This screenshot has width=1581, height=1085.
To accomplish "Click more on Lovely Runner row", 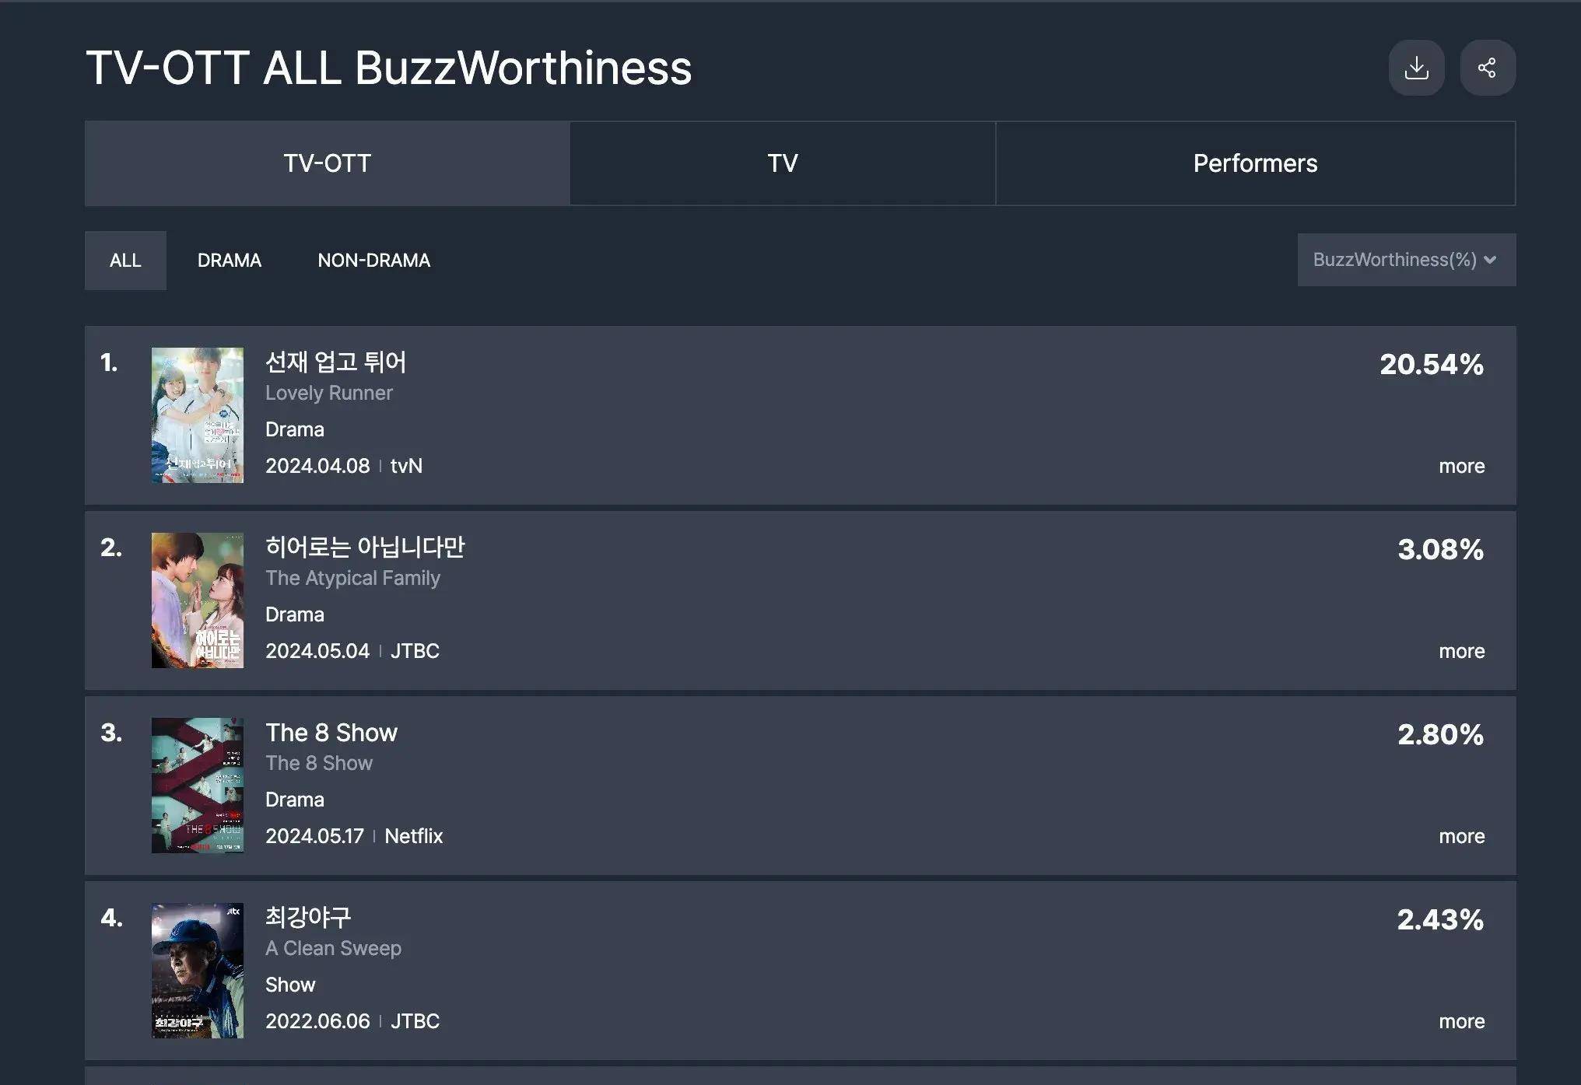I will 1462,466.
